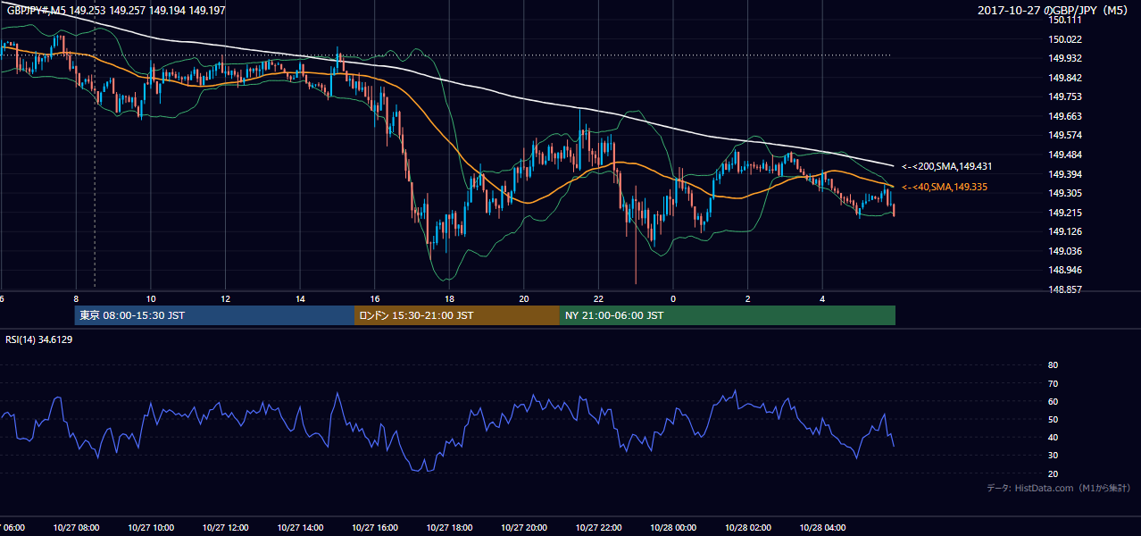Click the 10/27 20:00 date label
Screen dimensions: 1141x536
coord(523,528)
